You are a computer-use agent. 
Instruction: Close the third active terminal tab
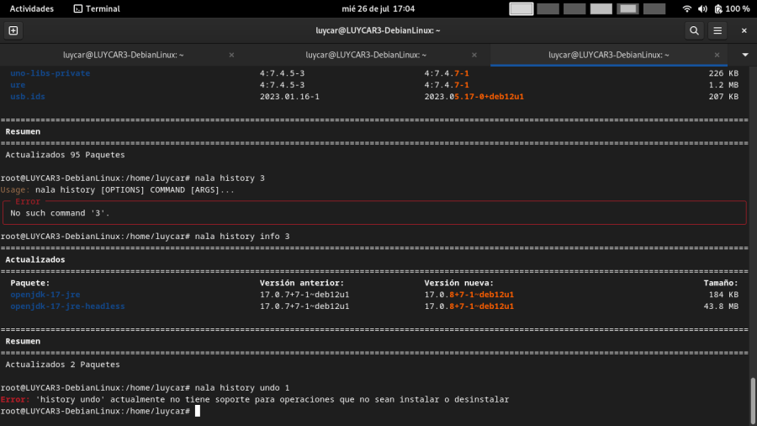(717, 55)
